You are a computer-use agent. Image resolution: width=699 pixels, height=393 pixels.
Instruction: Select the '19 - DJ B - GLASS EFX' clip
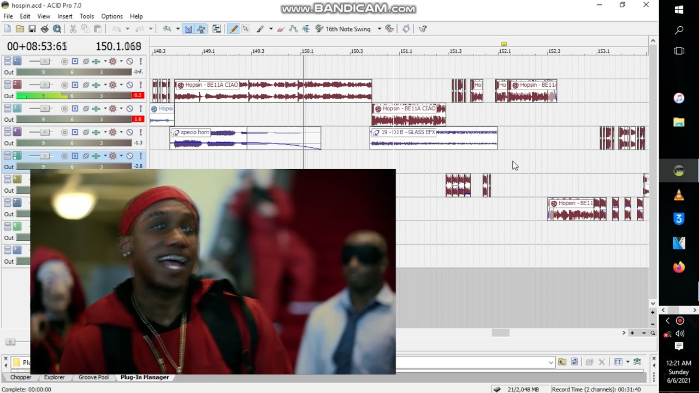point(434,138)
